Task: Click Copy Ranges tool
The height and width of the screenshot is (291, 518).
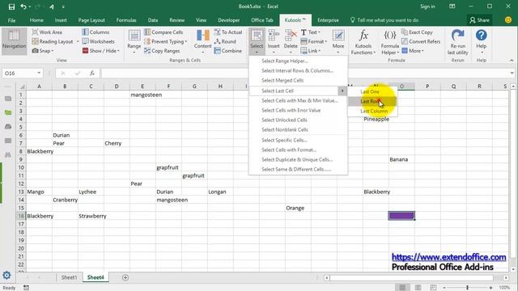Action: click(x=162, y=51)
